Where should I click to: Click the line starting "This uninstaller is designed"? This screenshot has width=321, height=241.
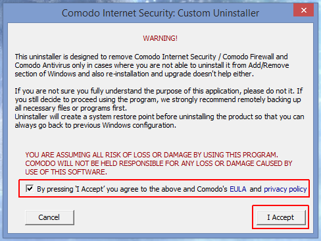click(151, 57)
